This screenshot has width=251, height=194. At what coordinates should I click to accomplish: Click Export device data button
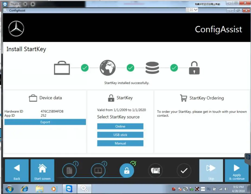tap(45, 122)
